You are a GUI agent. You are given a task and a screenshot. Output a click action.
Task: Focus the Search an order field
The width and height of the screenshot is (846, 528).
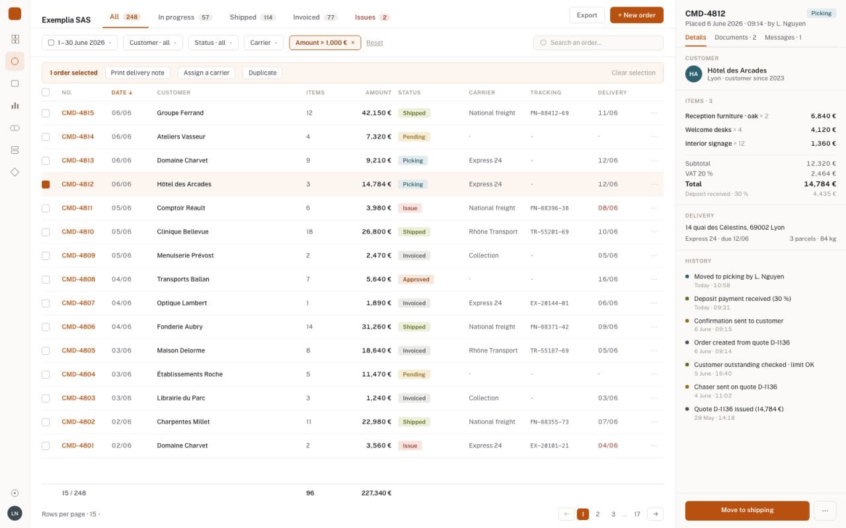coord(598,43)
